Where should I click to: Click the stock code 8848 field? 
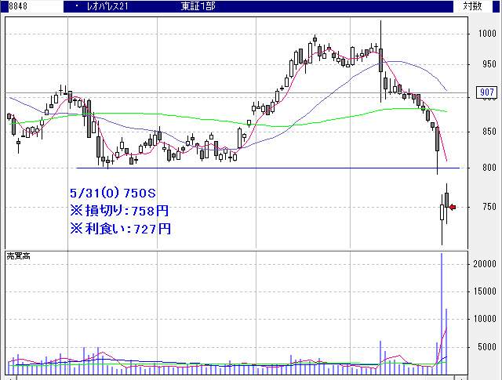click(18, 5)
